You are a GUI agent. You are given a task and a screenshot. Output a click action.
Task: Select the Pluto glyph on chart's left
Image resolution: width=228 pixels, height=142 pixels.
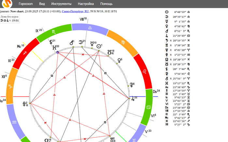[x=24, y=104]
